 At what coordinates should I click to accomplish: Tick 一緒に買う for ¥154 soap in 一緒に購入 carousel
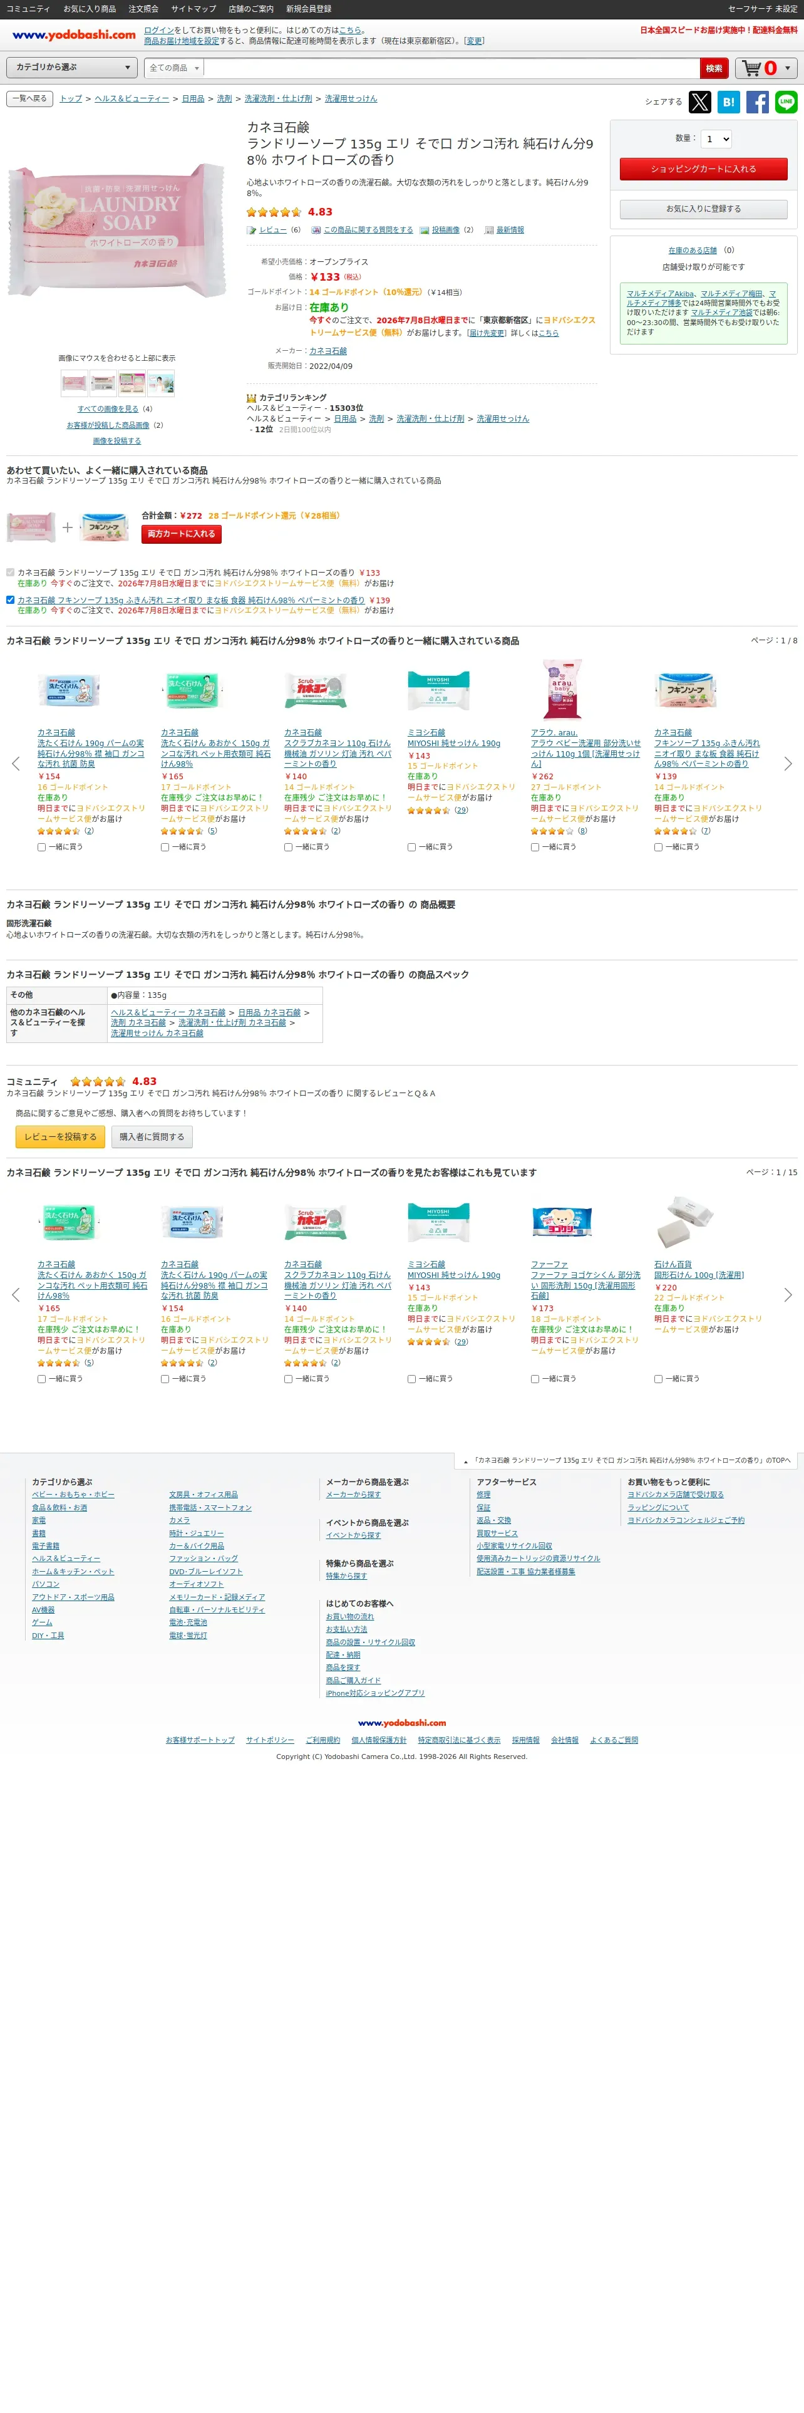pos(41,847)
